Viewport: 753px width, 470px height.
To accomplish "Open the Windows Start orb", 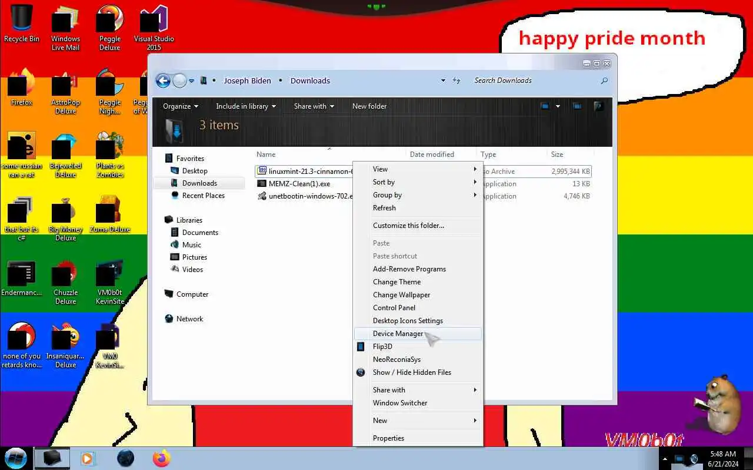I will 15,458.
